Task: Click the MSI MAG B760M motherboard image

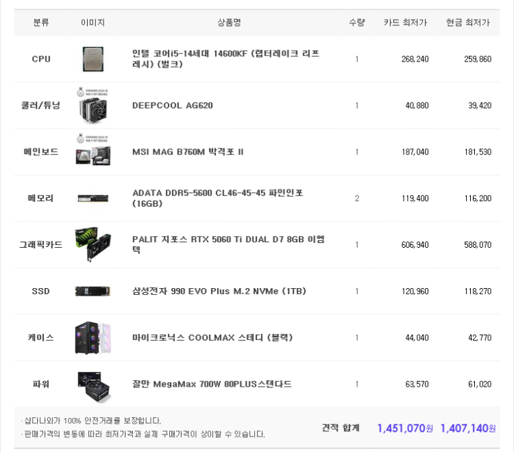Action: tap(93, 152)
